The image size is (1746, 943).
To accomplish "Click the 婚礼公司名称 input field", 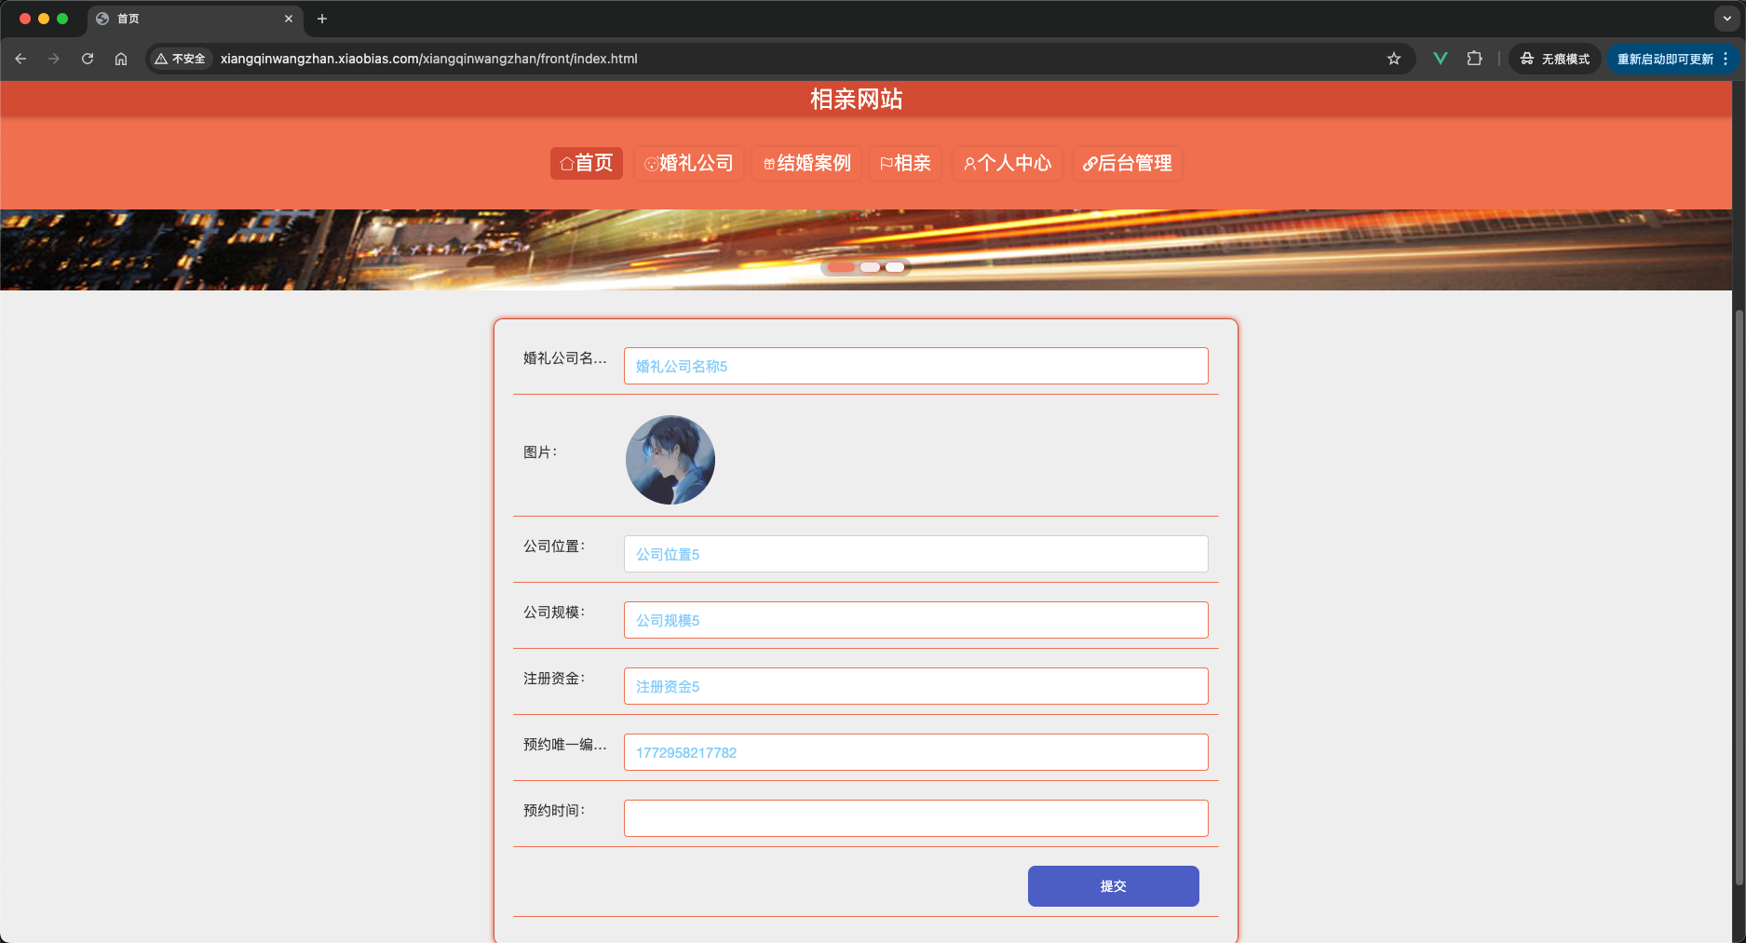I will (x=916, y=366).
